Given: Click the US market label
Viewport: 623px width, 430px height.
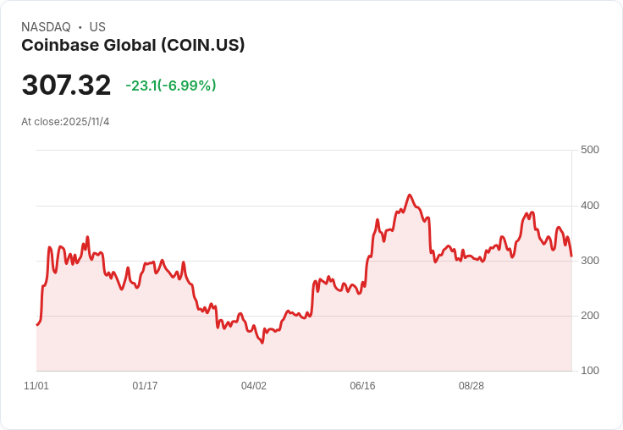Looking at the screenshot, I should pyautogui.click(x=97, y=27).
